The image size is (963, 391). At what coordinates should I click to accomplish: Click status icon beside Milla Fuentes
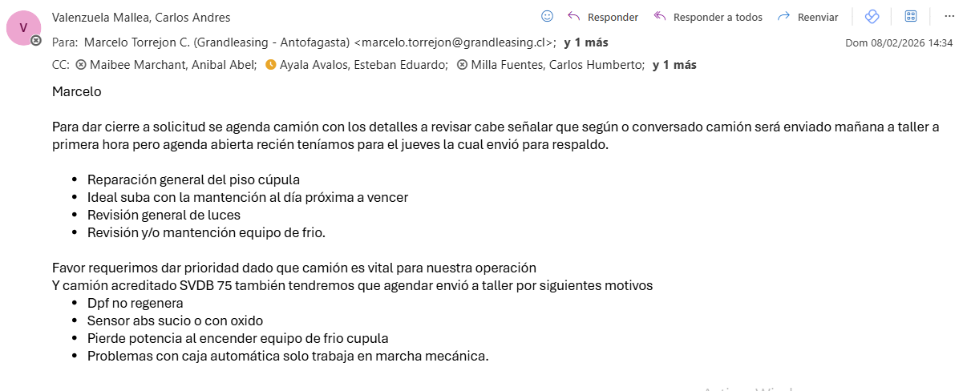pos(462,65)
